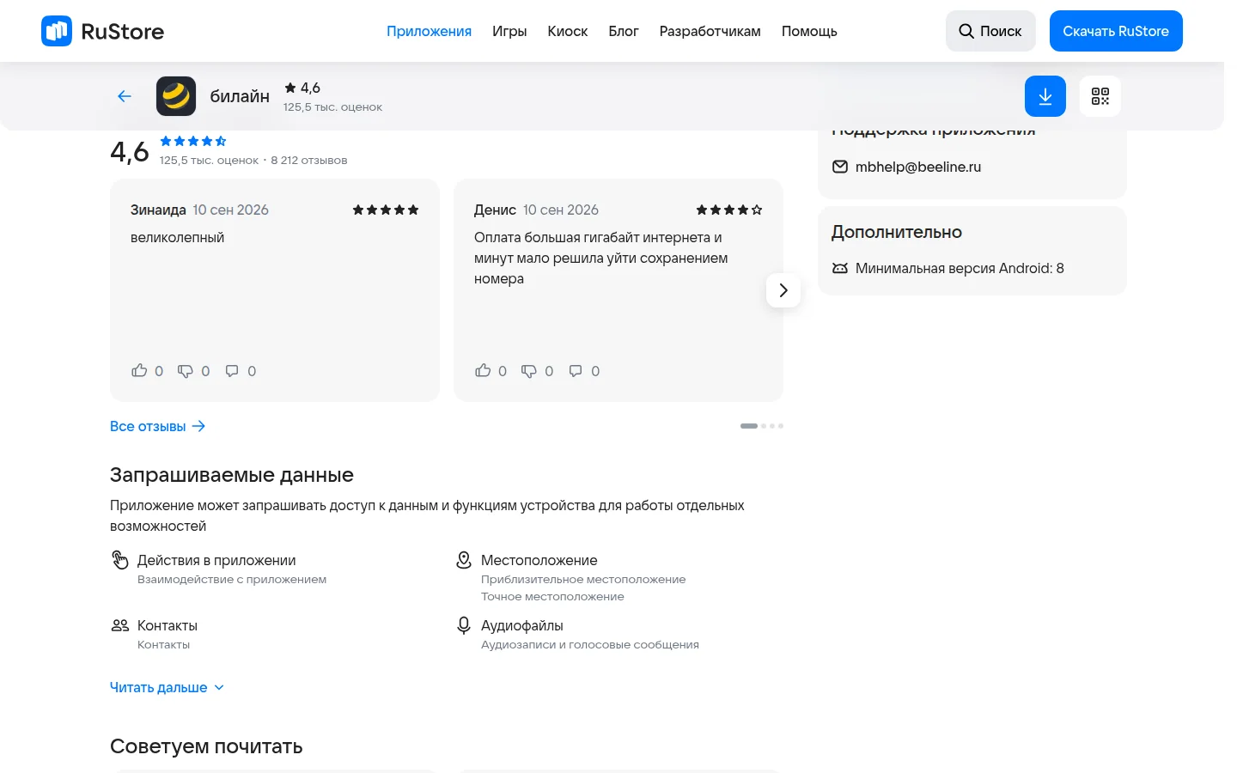This screenshot has height=773, width=1237.
Task: Navigate to Киоск
Action: click(568, 31)
